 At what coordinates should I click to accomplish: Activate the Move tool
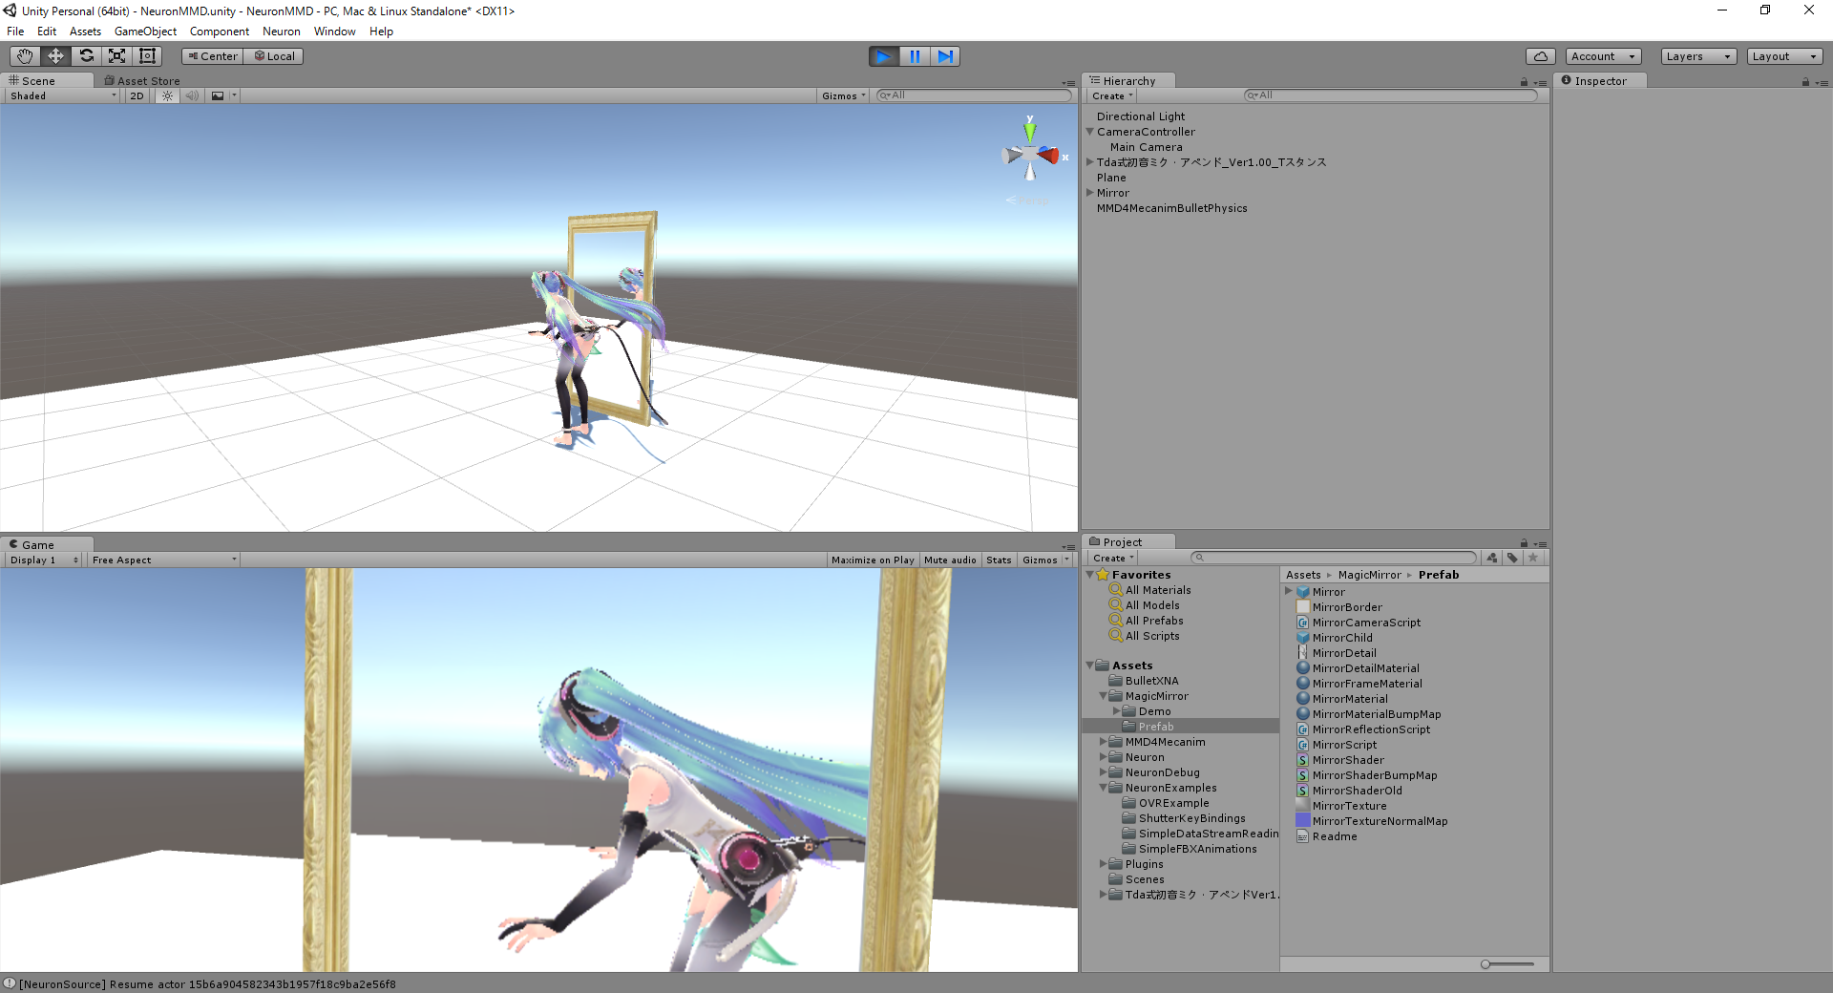[54, 55]
